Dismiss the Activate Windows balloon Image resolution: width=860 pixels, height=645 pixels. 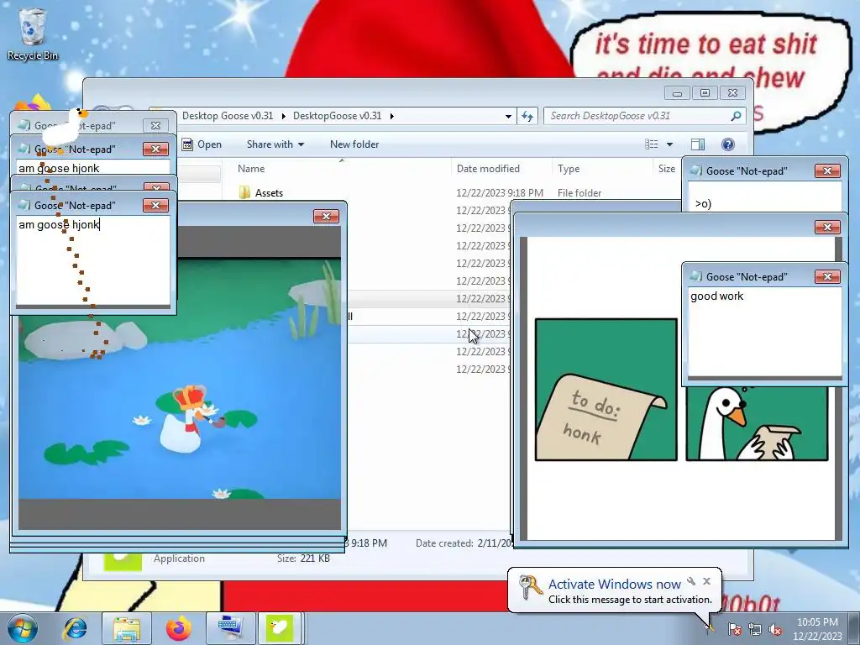click(x=706, y=581)
